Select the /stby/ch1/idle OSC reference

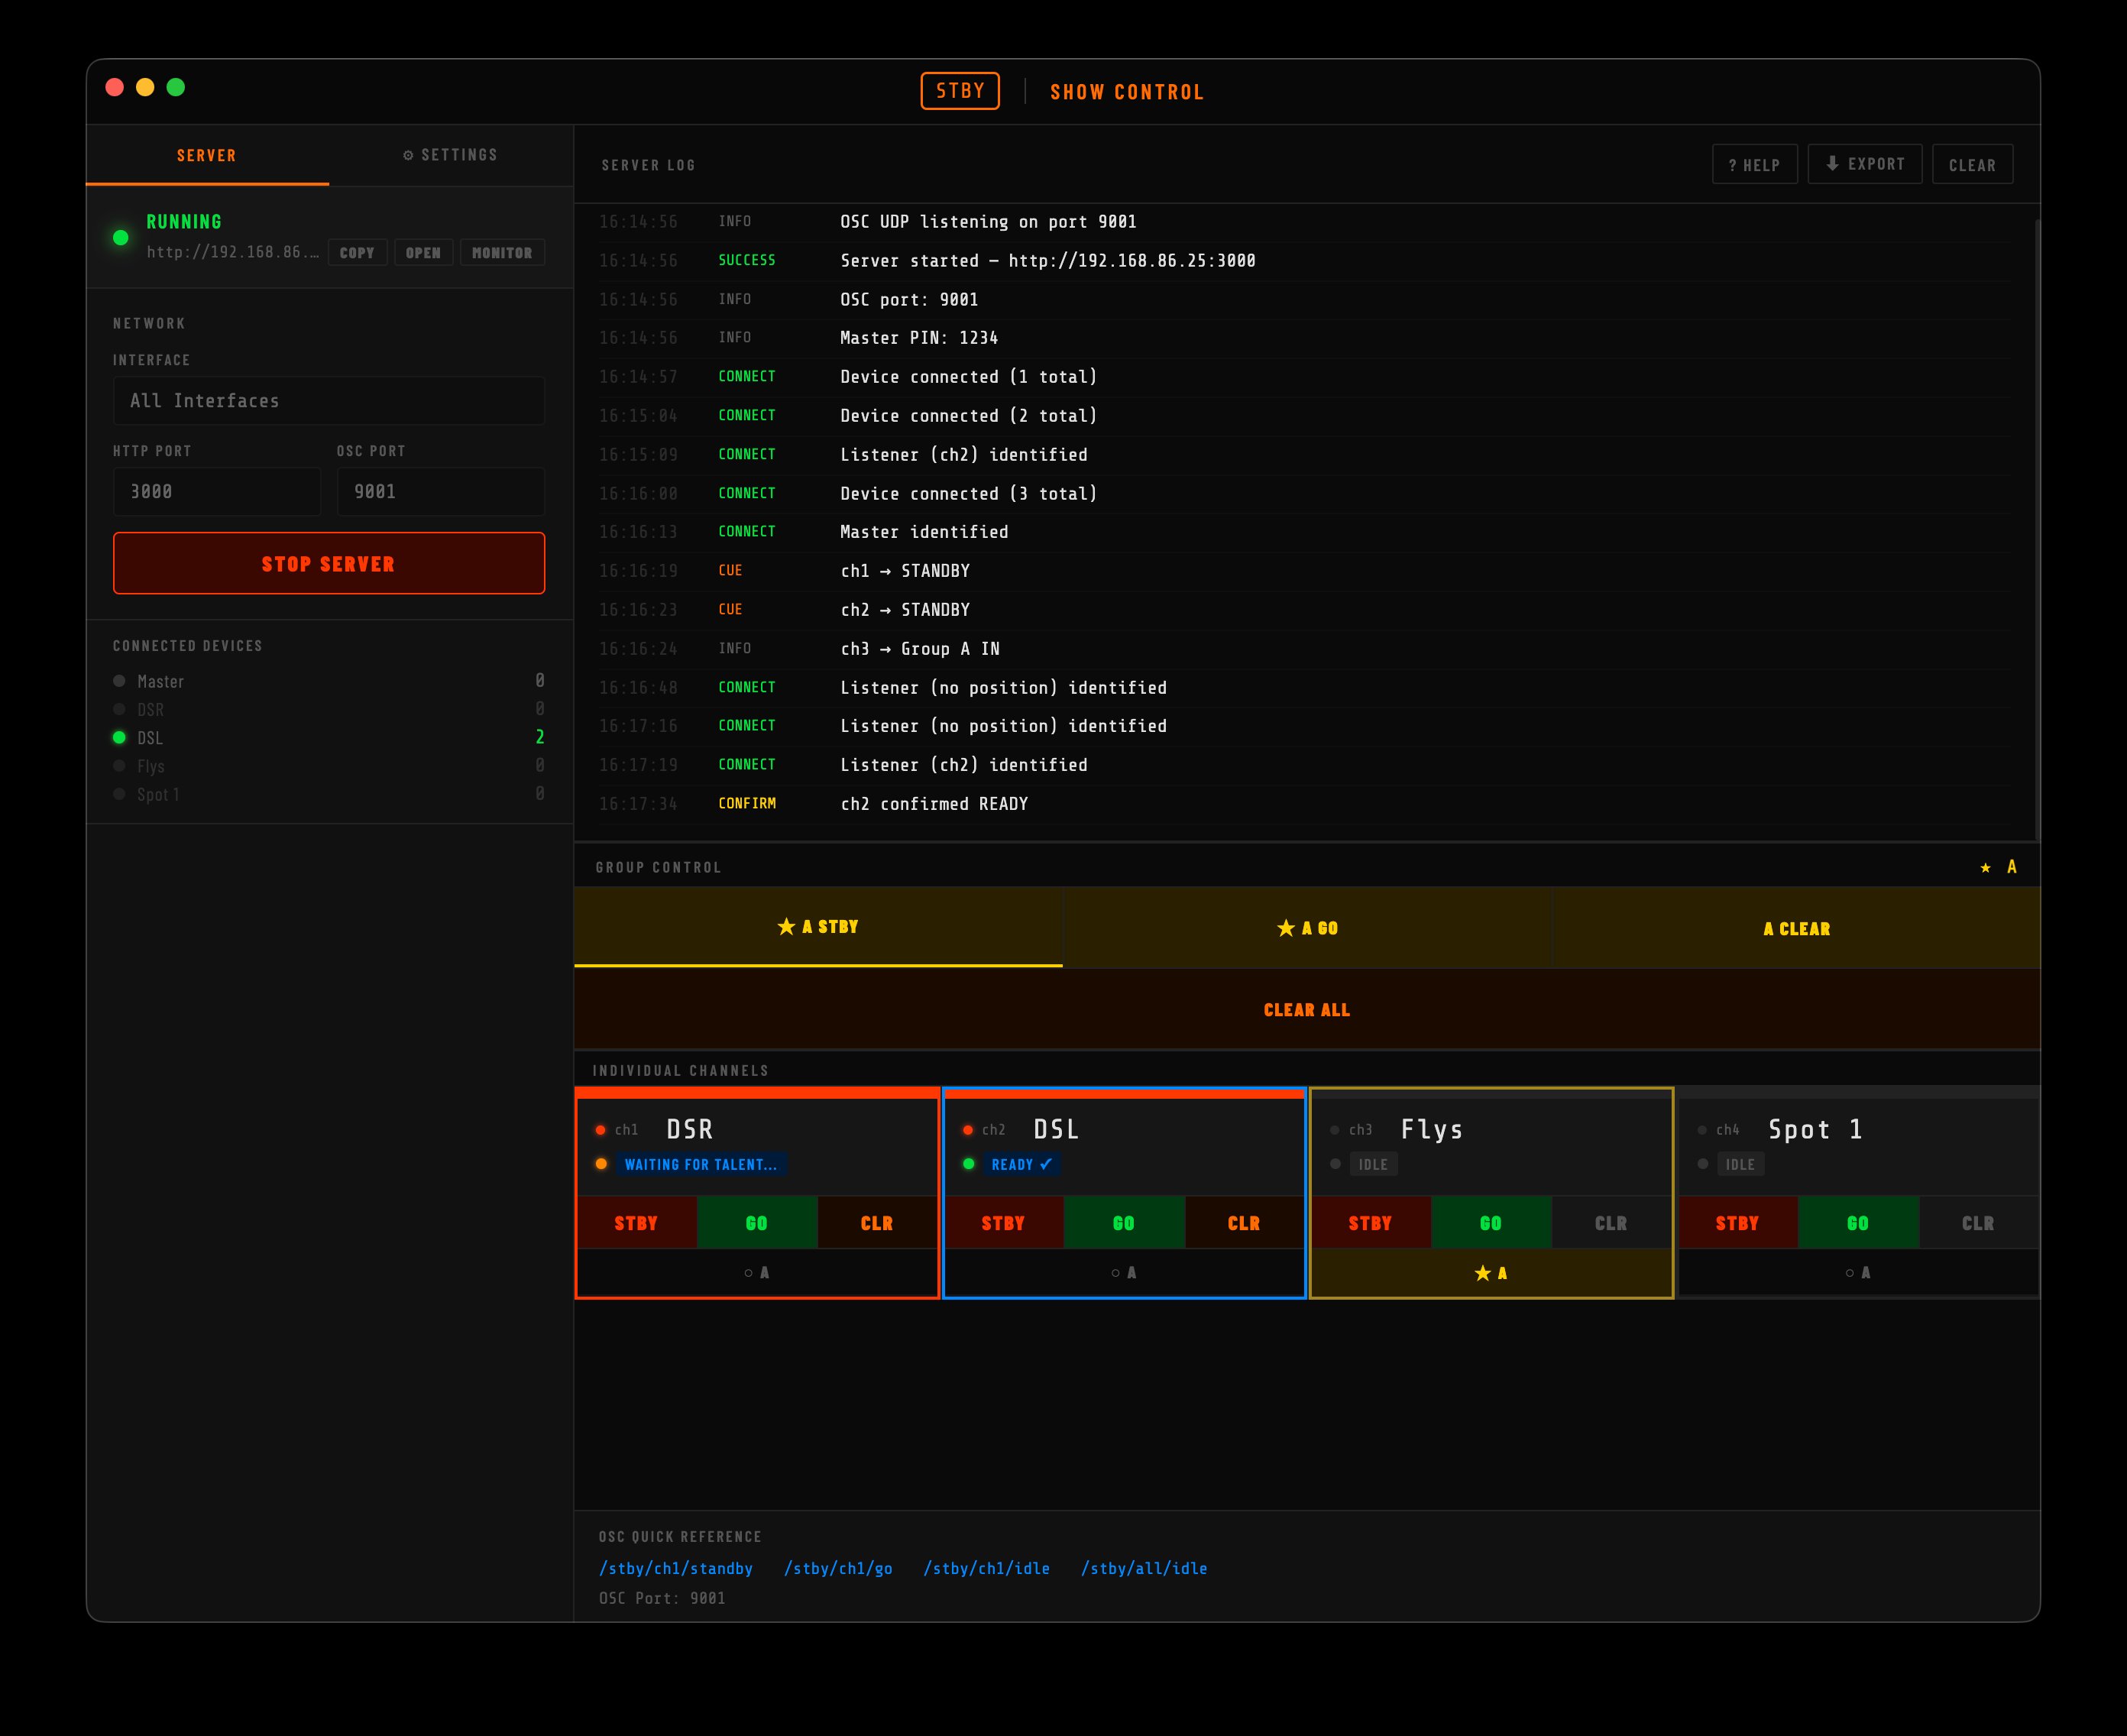point(987,1568)
